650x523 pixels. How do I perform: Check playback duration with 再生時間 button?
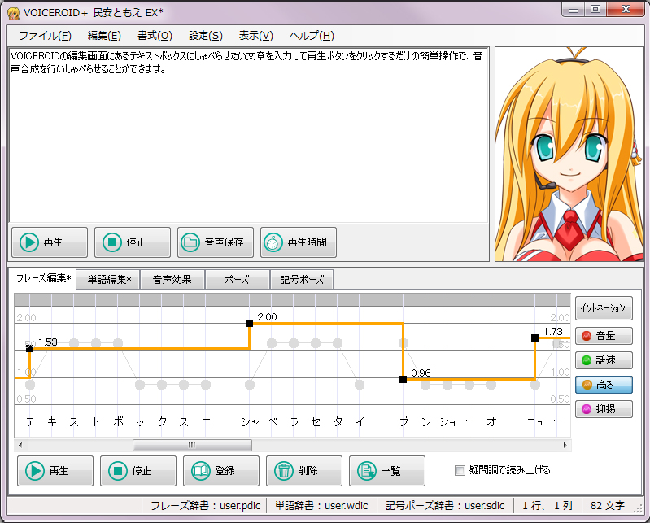(298, 242)
